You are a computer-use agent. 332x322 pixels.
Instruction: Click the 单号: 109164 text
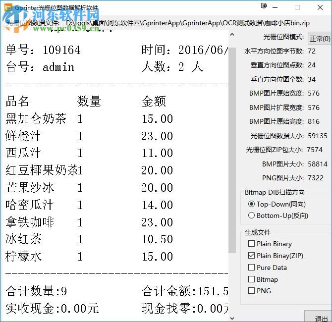[43, 50]
